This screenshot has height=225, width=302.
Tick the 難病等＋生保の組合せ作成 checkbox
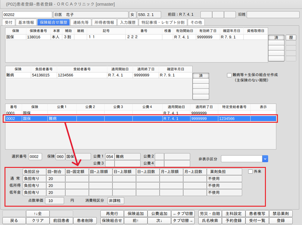pos(229,75)
